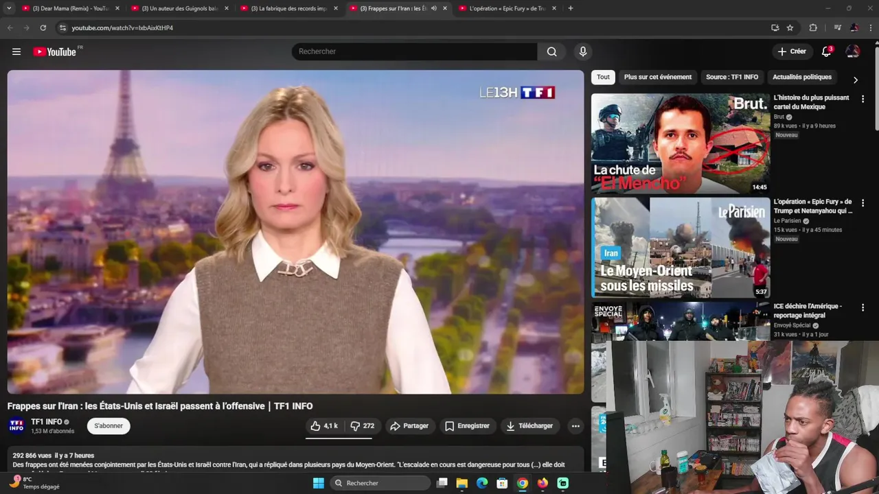Open the Windows Start menu

pos(319,483)
